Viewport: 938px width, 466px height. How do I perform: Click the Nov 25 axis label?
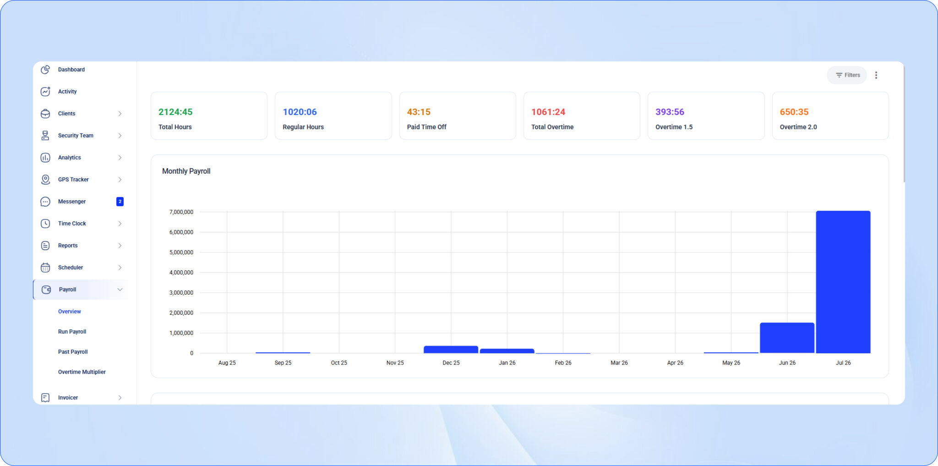click(395, 363)
